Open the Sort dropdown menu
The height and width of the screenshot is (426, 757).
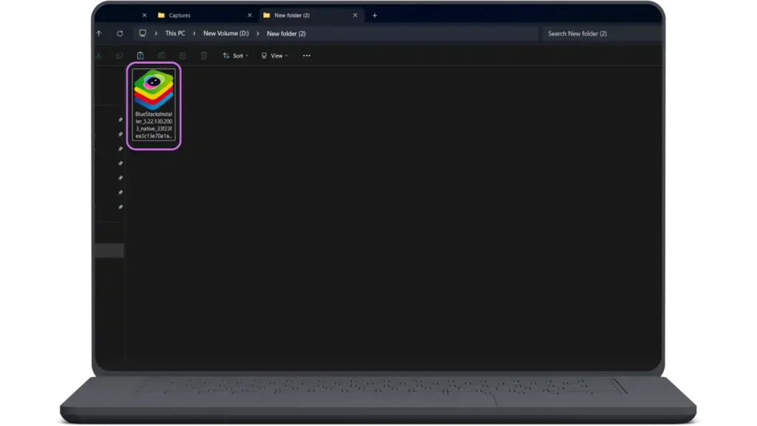(x=236, y=55)
